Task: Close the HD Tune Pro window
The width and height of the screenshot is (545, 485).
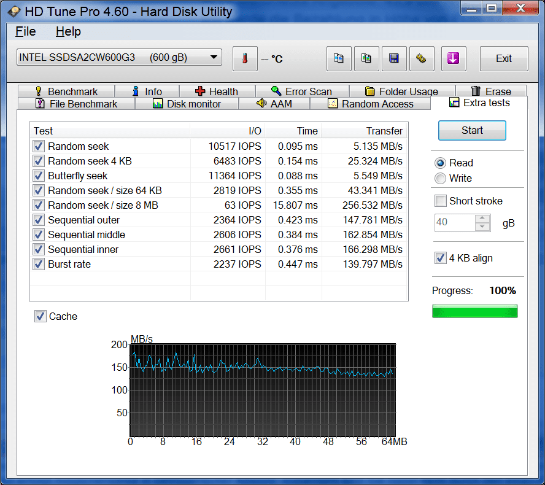Action: [x=520, y=9]
